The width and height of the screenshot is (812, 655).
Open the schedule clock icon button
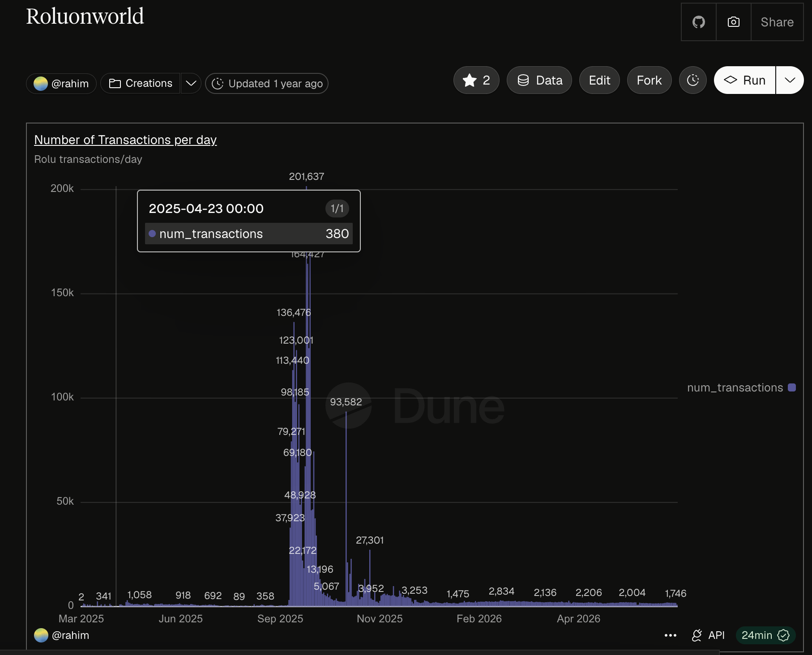[x=693, y=80]
